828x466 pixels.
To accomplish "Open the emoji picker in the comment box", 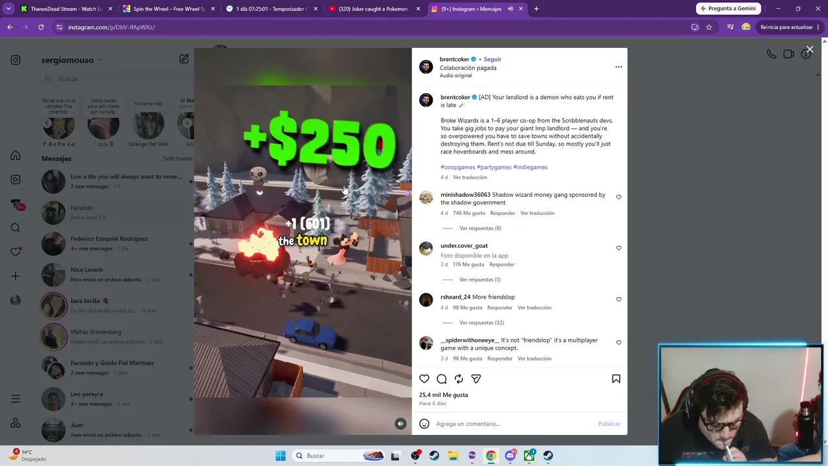I will (424, 424).
